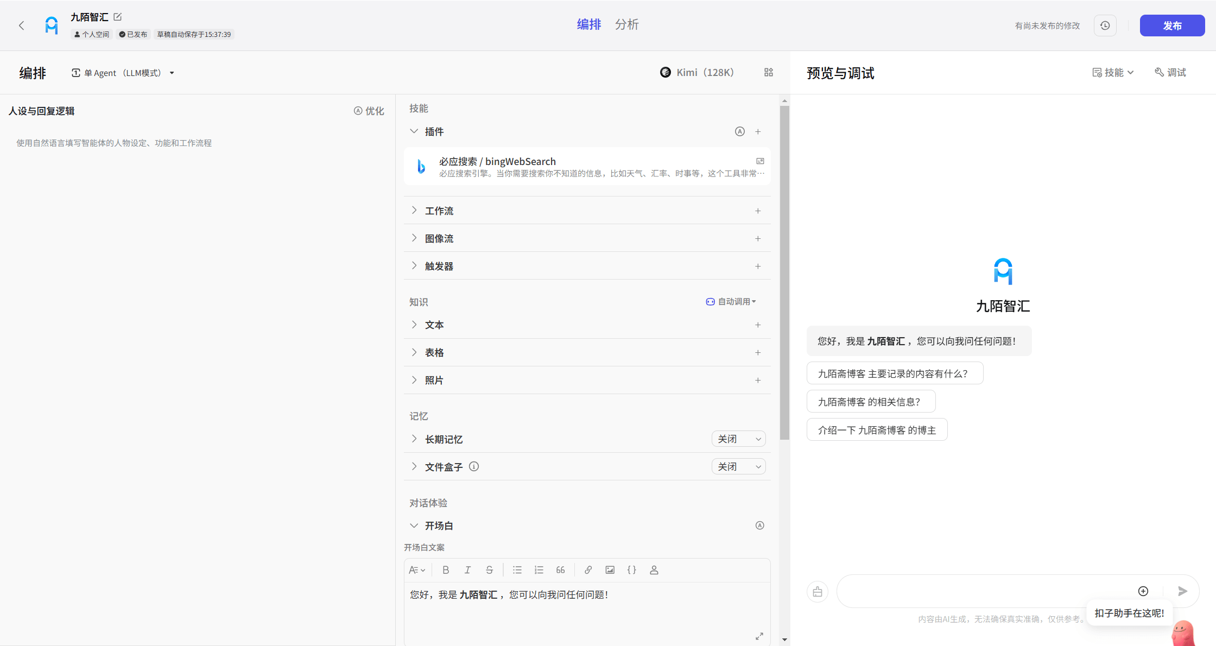Click the send message arrow icon
Screen dimensions: 1216x646
(x=1182, y=591)
